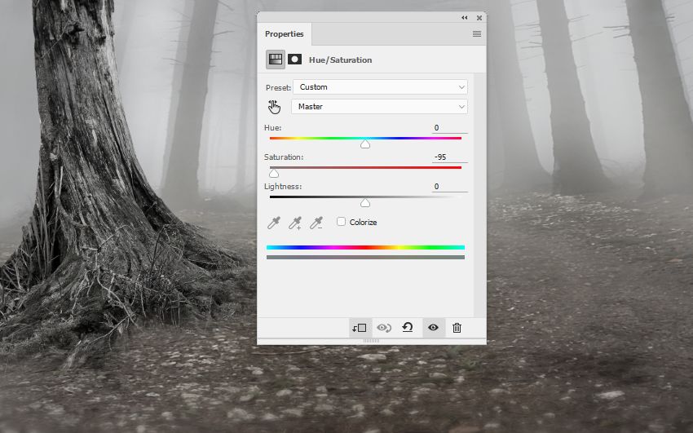Select the layer mask icon
Image resolution: width=693 pixels, height=433 pixels.
tap(295, 60)
